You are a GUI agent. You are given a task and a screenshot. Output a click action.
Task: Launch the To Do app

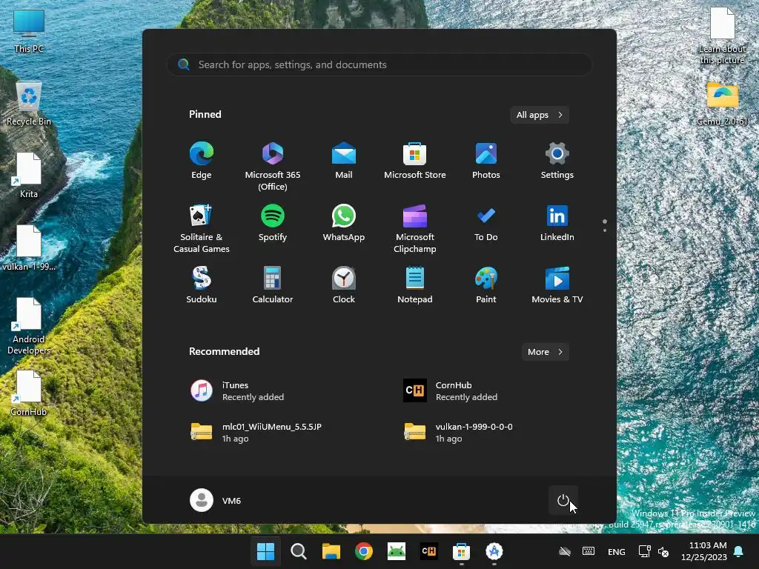coord(486,223)
